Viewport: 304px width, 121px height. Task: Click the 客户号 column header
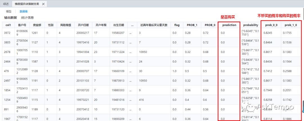point(22,25)
